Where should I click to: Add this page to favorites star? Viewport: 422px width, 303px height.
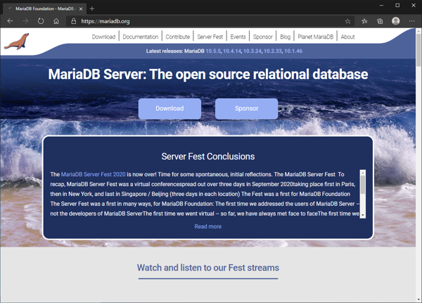tap(347, 21)
